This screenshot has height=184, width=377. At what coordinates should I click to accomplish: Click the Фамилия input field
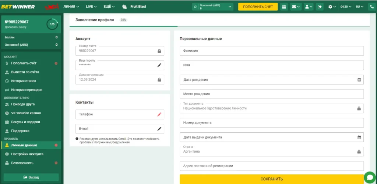click(271, 51)
